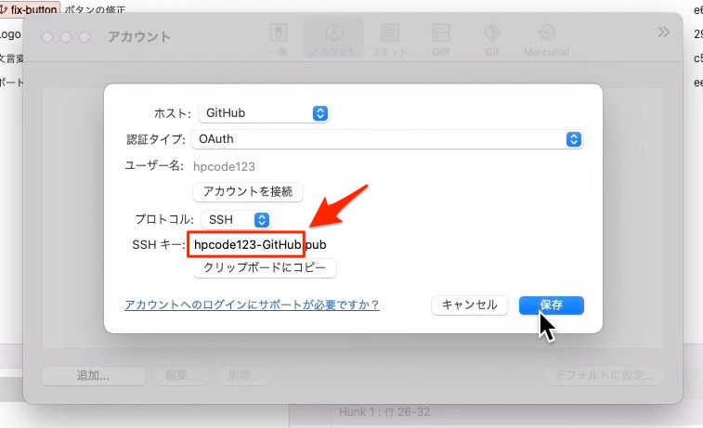Open the ホスト dropdown showing GitHub
This screenshot has width=703, height=428.
(264, 113)
